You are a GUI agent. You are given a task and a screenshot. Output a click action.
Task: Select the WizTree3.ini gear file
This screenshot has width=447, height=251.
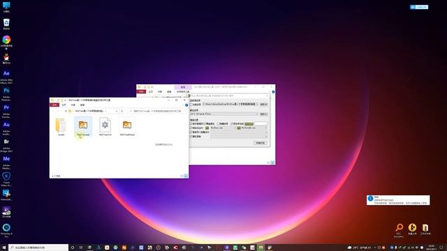pos(105,126)
